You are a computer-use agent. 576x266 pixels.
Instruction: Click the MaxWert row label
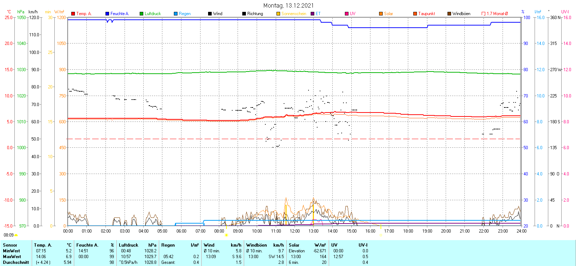(x=12, y=257)
